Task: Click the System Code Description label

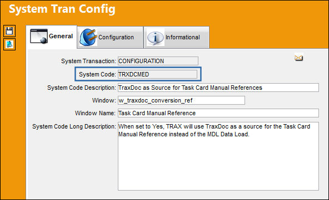Action: [81, 88]
